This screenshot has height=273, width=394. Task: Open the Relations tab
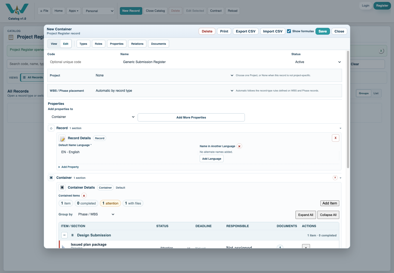137,44
